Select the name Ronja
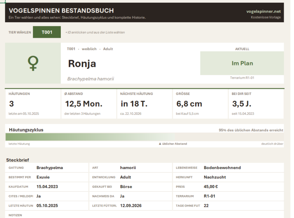 (82, 63)
